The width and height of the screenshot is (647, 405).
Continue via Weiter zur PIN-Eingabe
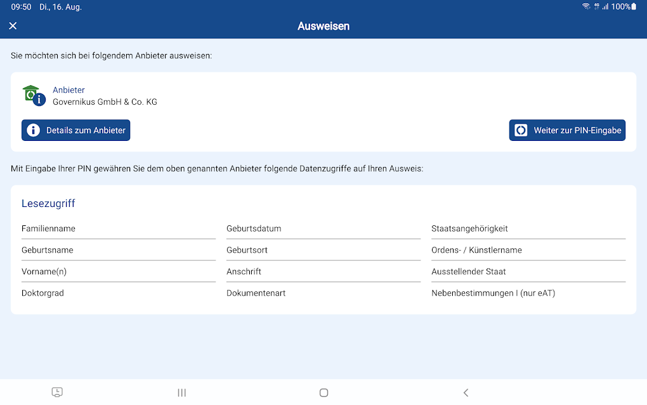567,130
